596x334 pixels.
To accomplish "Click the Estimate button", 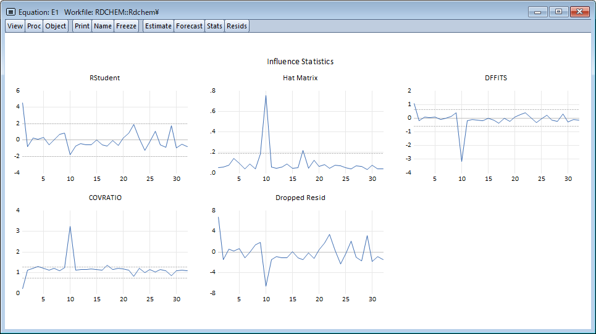I will point(158,26).
